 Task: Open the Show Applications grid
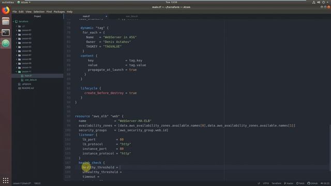[6, 180]
